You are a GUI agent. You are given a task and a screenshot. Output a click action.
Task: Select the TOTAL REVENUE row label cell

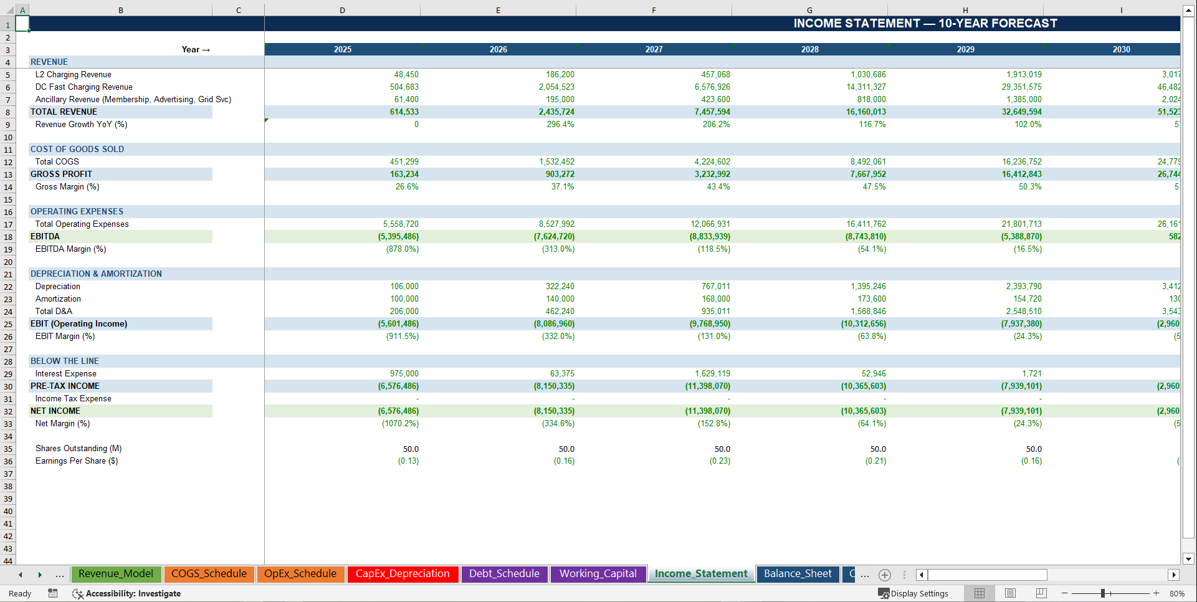[x=64, y=112]
